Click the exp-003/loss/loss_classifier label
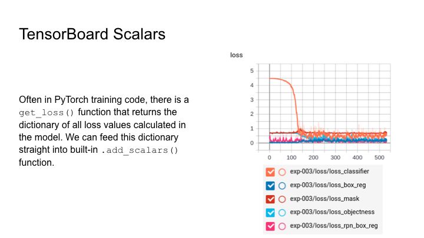The image size is (424, 238). point(329,172)
